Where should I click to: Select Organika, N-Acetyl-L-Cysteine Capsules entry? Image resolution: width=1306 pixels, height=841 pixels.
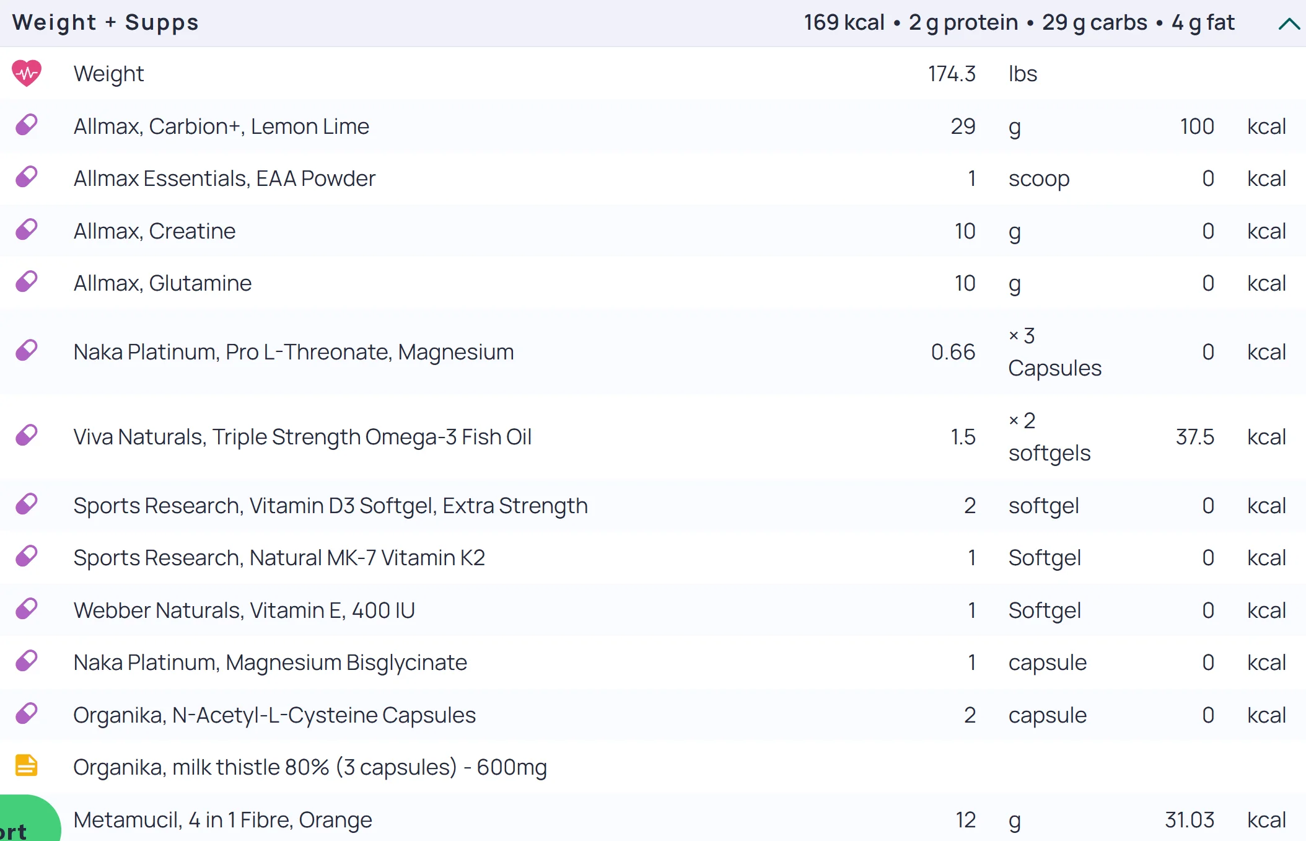click(274, 715)
